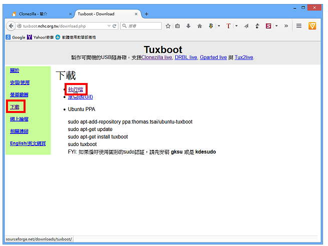Click the 執行檔 download link
Viewport: 328px width, 246px height.
[76, 89]
